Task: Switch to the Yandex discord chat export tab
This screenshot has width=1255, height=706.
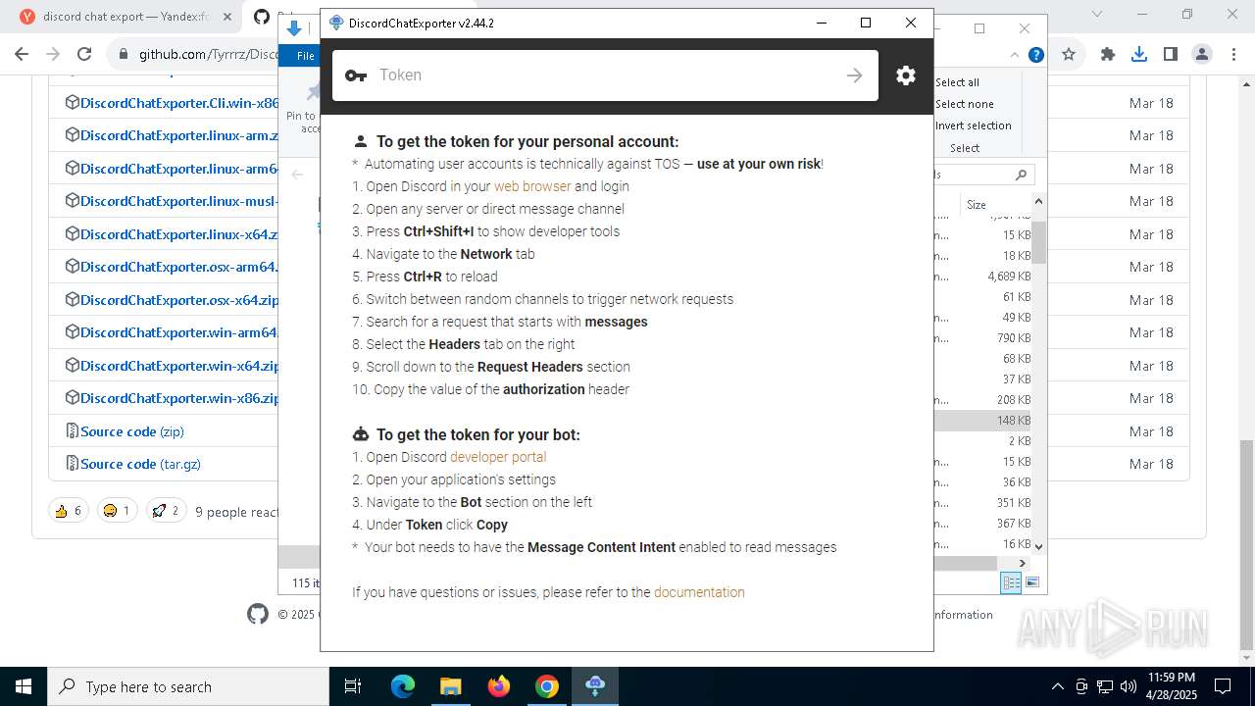Action: [127, 17]
